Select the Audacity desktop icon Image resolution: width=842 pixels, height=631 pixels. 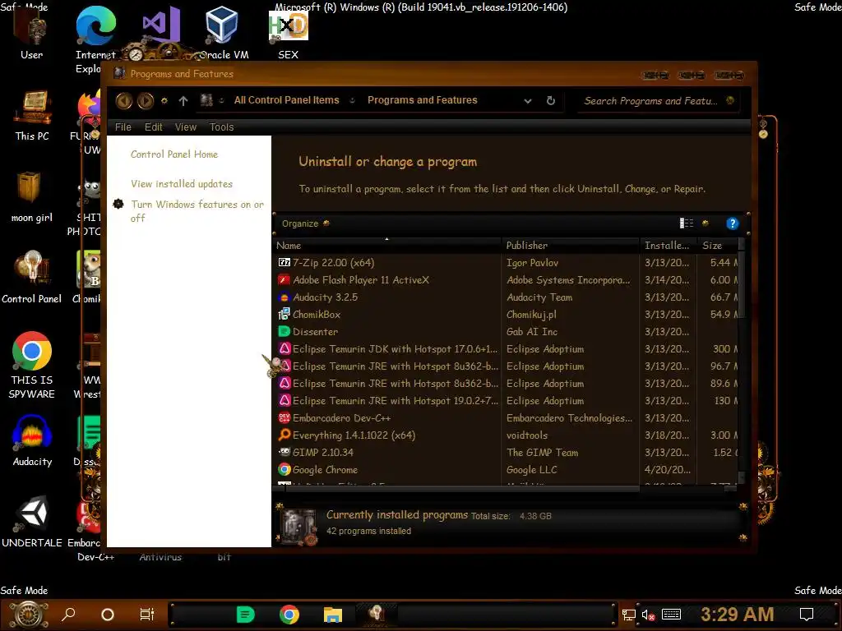(x=32, y=441)
